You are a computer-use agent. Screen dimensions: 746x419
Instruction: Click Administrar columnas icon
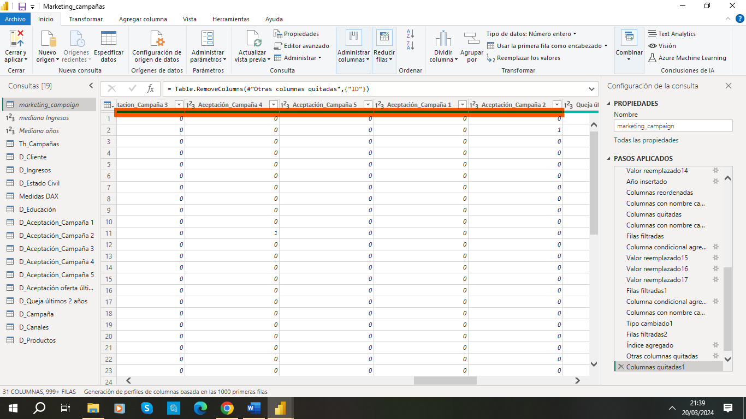(x=354, y=38)
